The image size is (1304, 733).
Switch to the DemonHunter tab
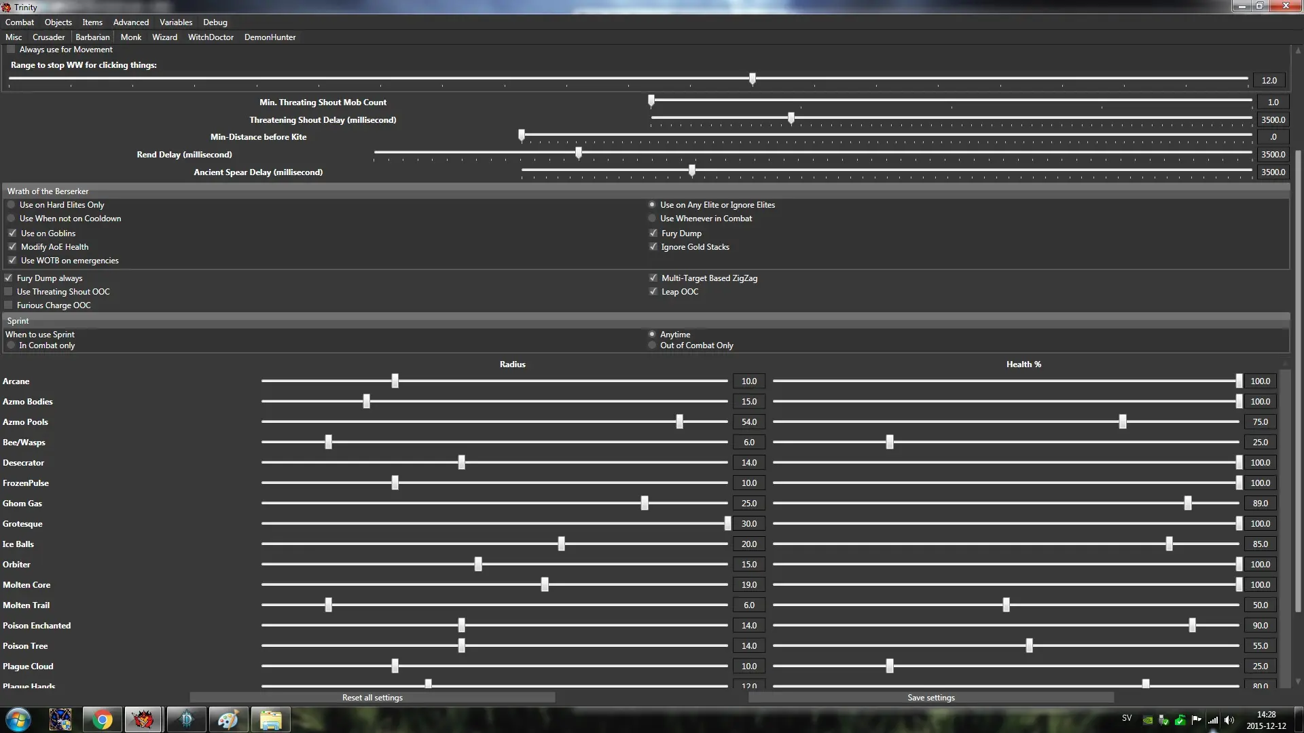270,37
